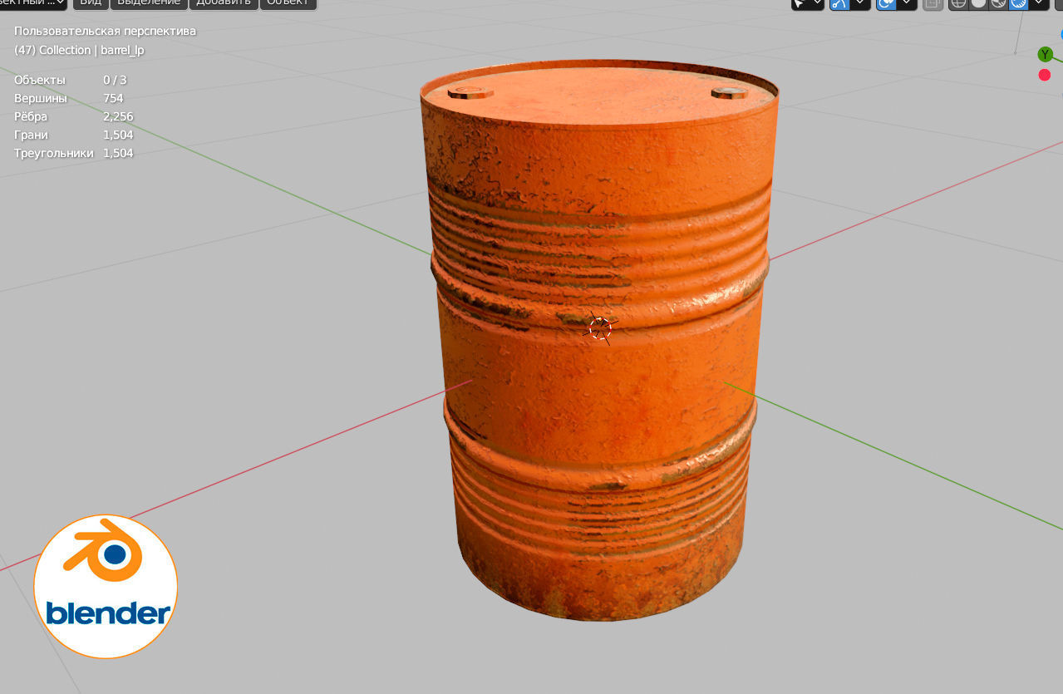Click the 'Объекты' statistics row
This screenshot has height=694, width=1063.
pos(71,80)
